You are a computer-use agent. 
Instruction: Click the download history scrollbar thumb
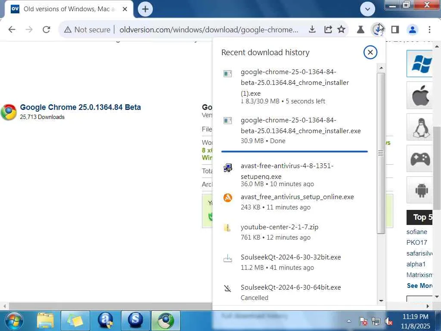381,153
